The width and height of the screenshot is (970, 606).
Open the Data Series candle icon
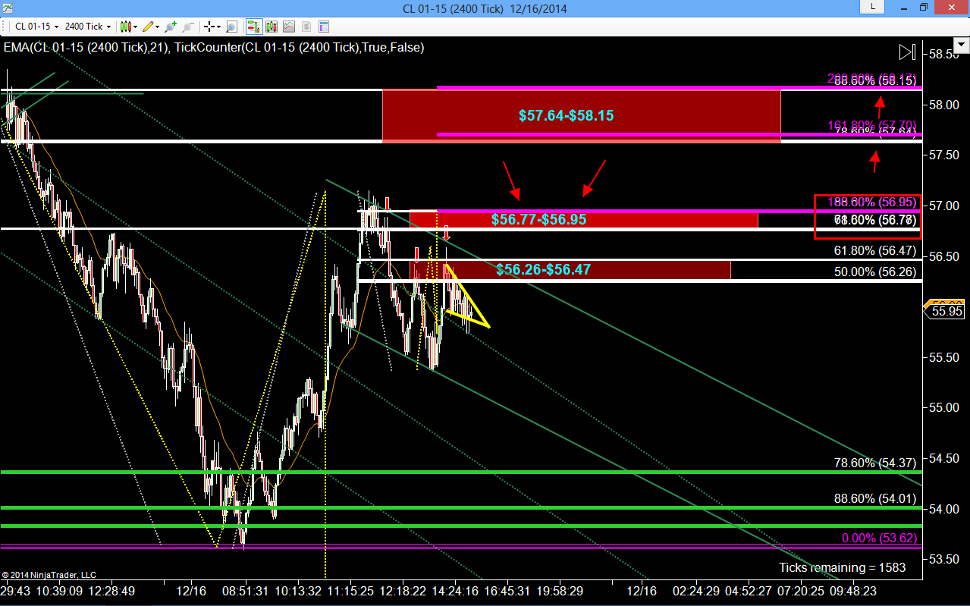pyautogui.click(x=272, y=27)
